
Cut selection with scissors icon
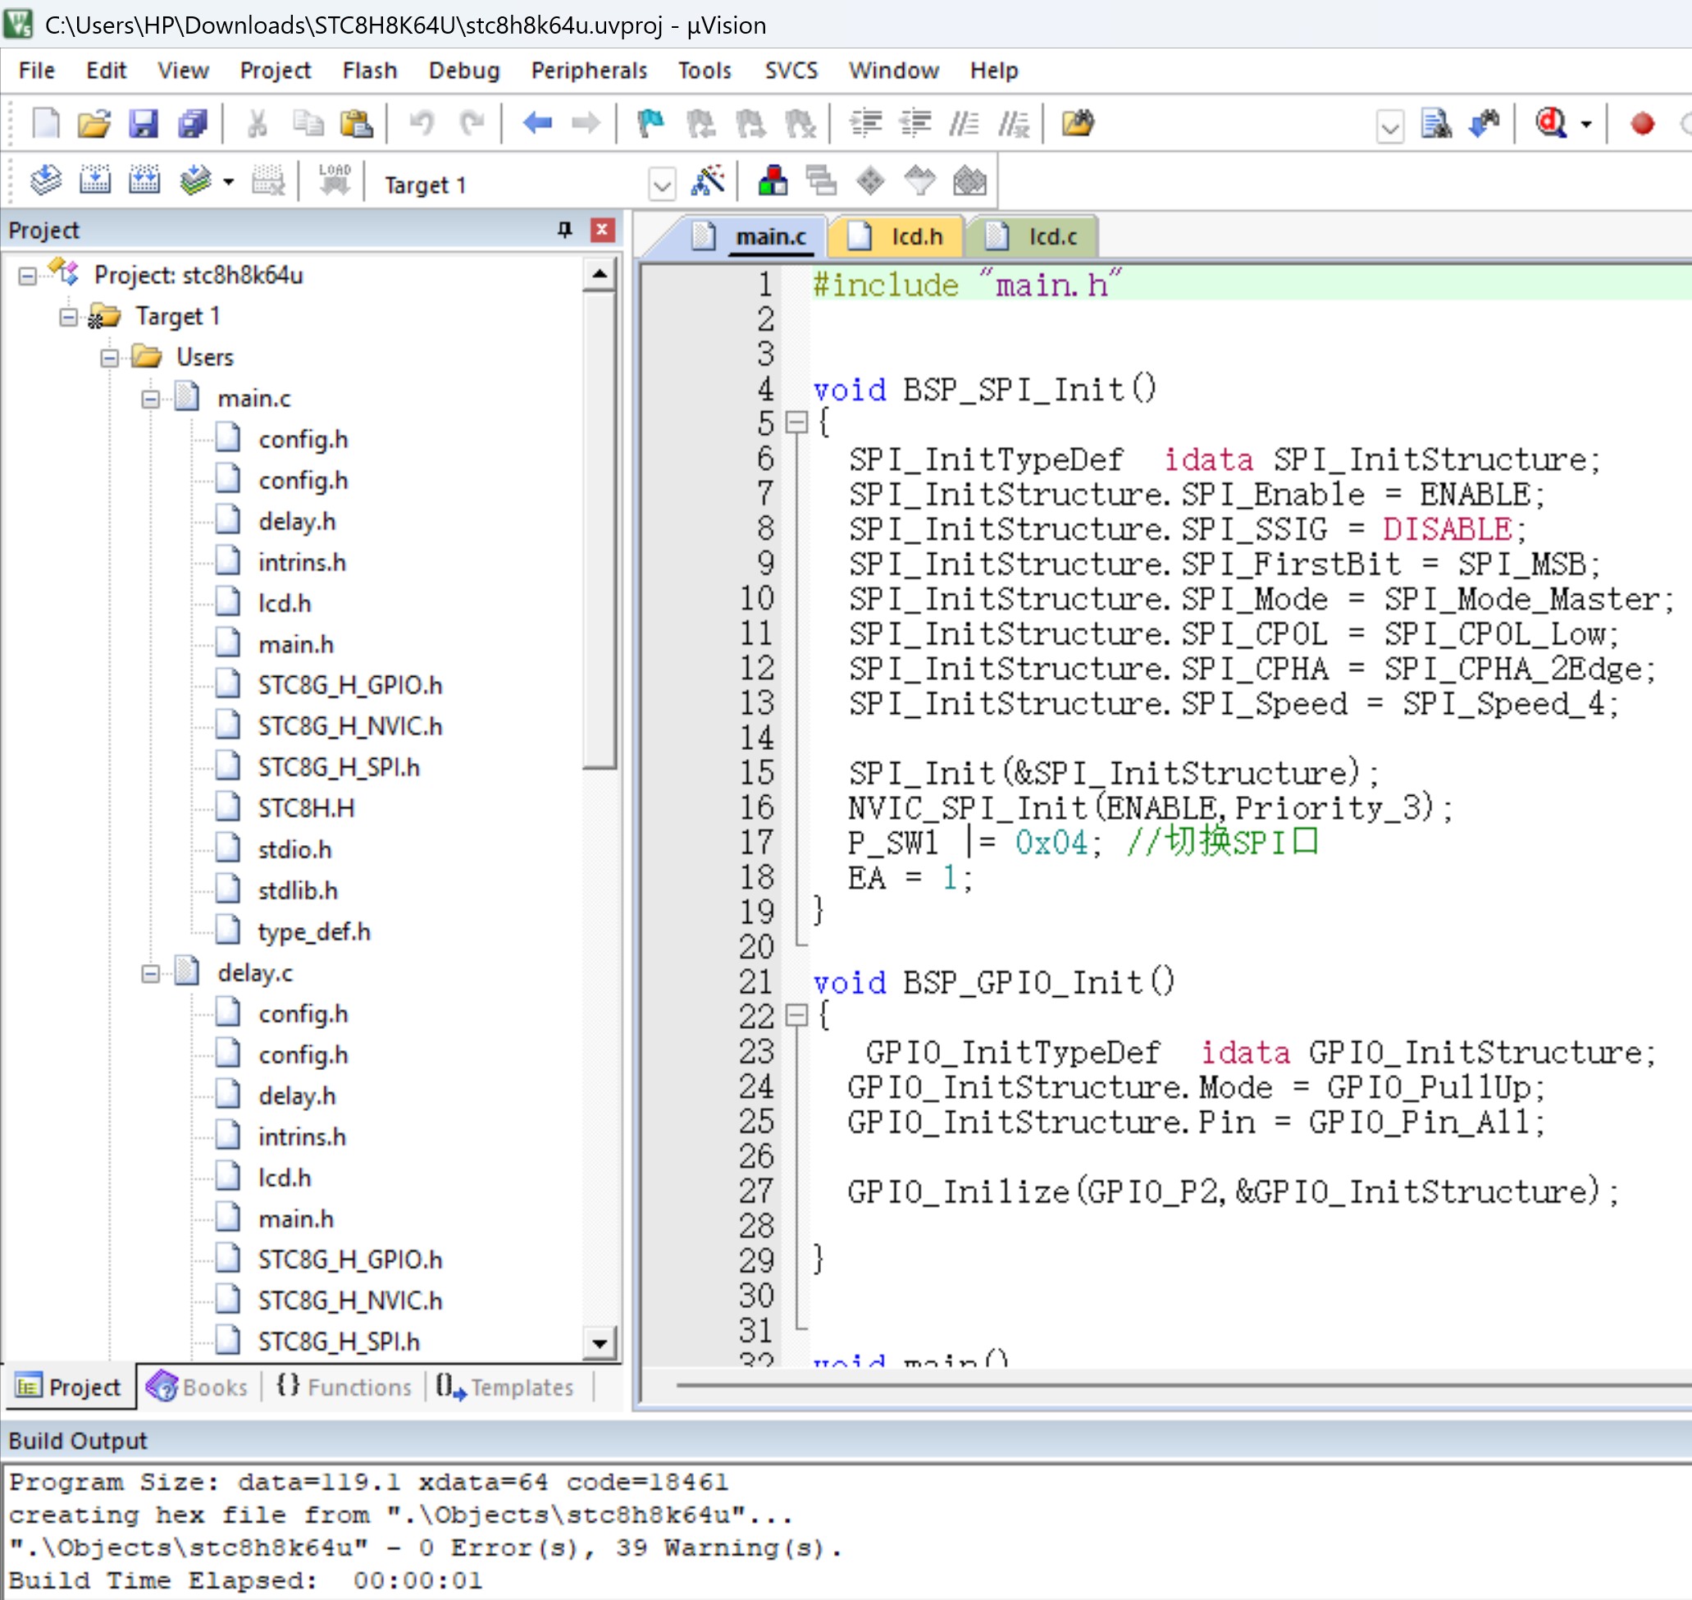[257, 124]
